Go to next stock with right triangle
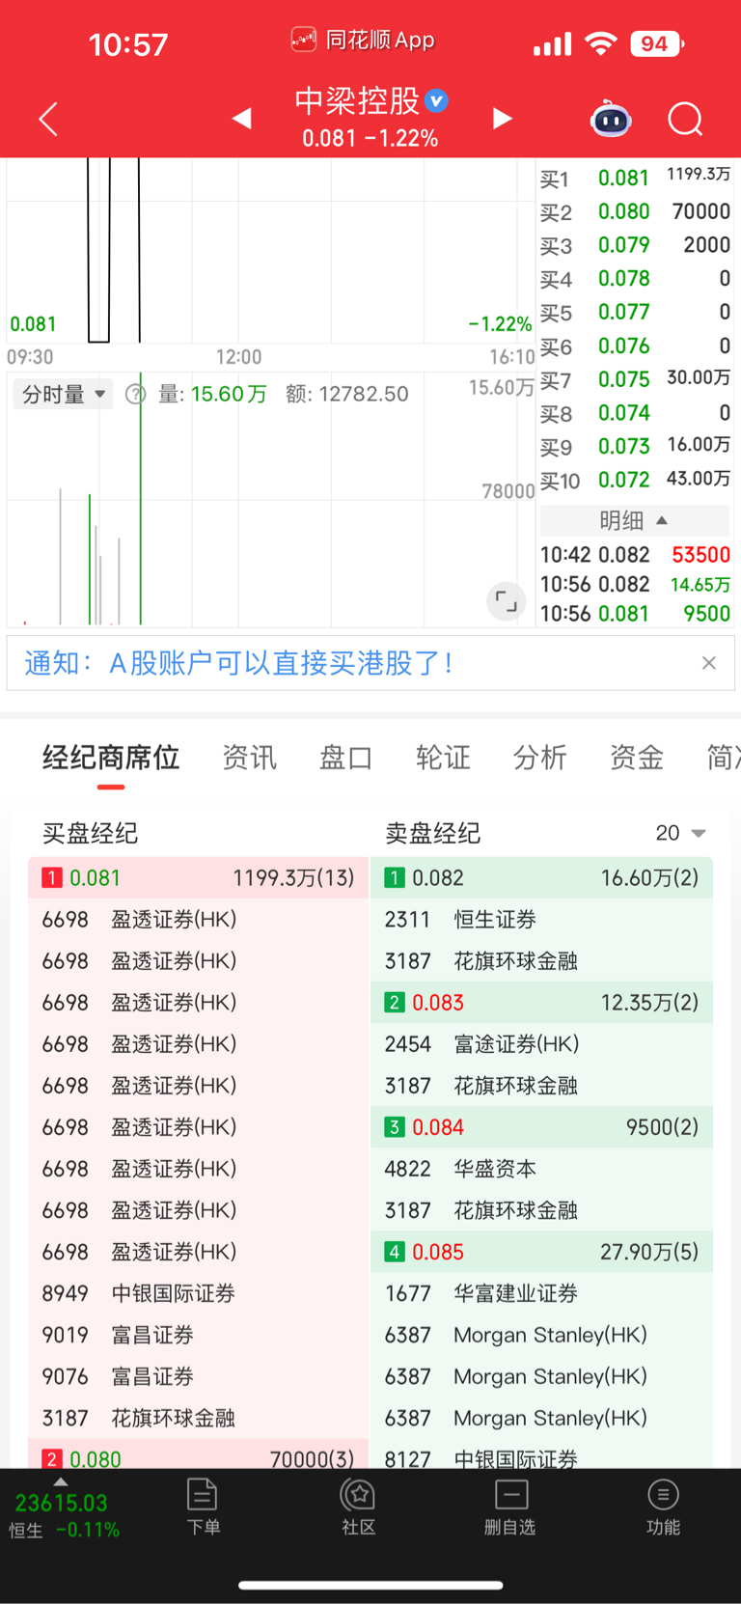Image resolution: width=741 pixels, height=1604 pixels. [502, 118]
